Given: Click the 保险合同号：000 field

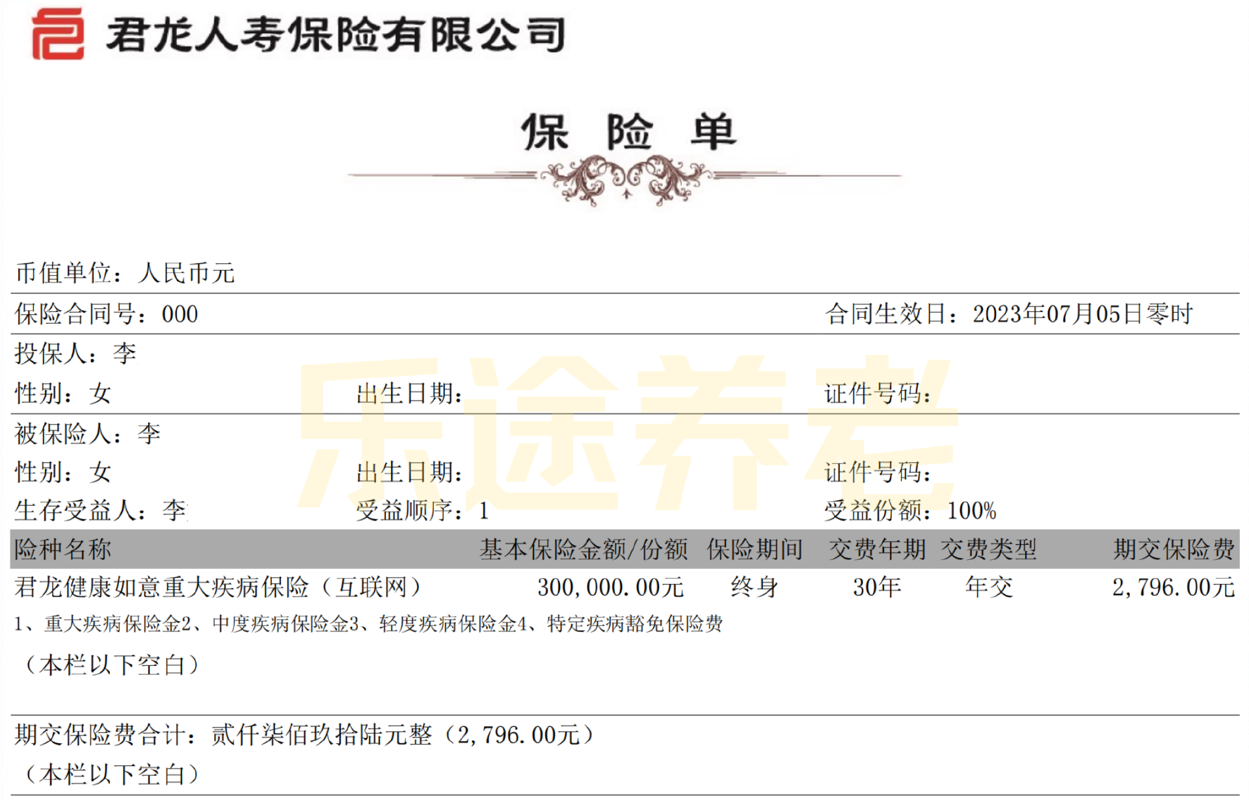Looking at the screenshot, I should coord(107,314).
